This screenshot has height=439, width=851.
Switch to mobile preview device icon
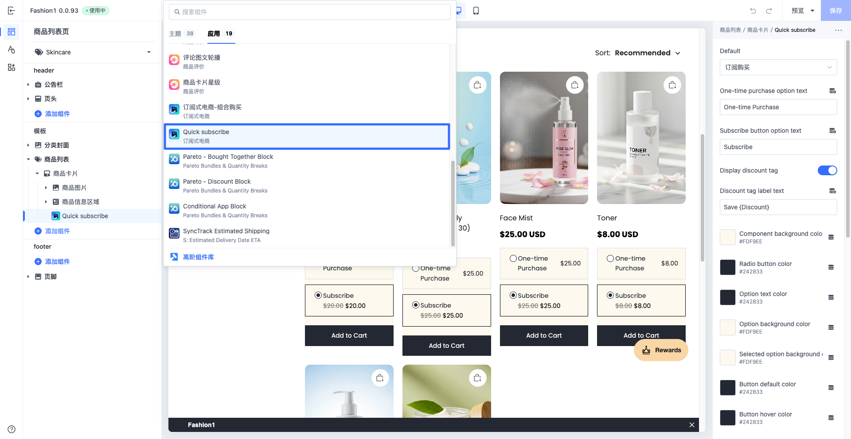476,11
